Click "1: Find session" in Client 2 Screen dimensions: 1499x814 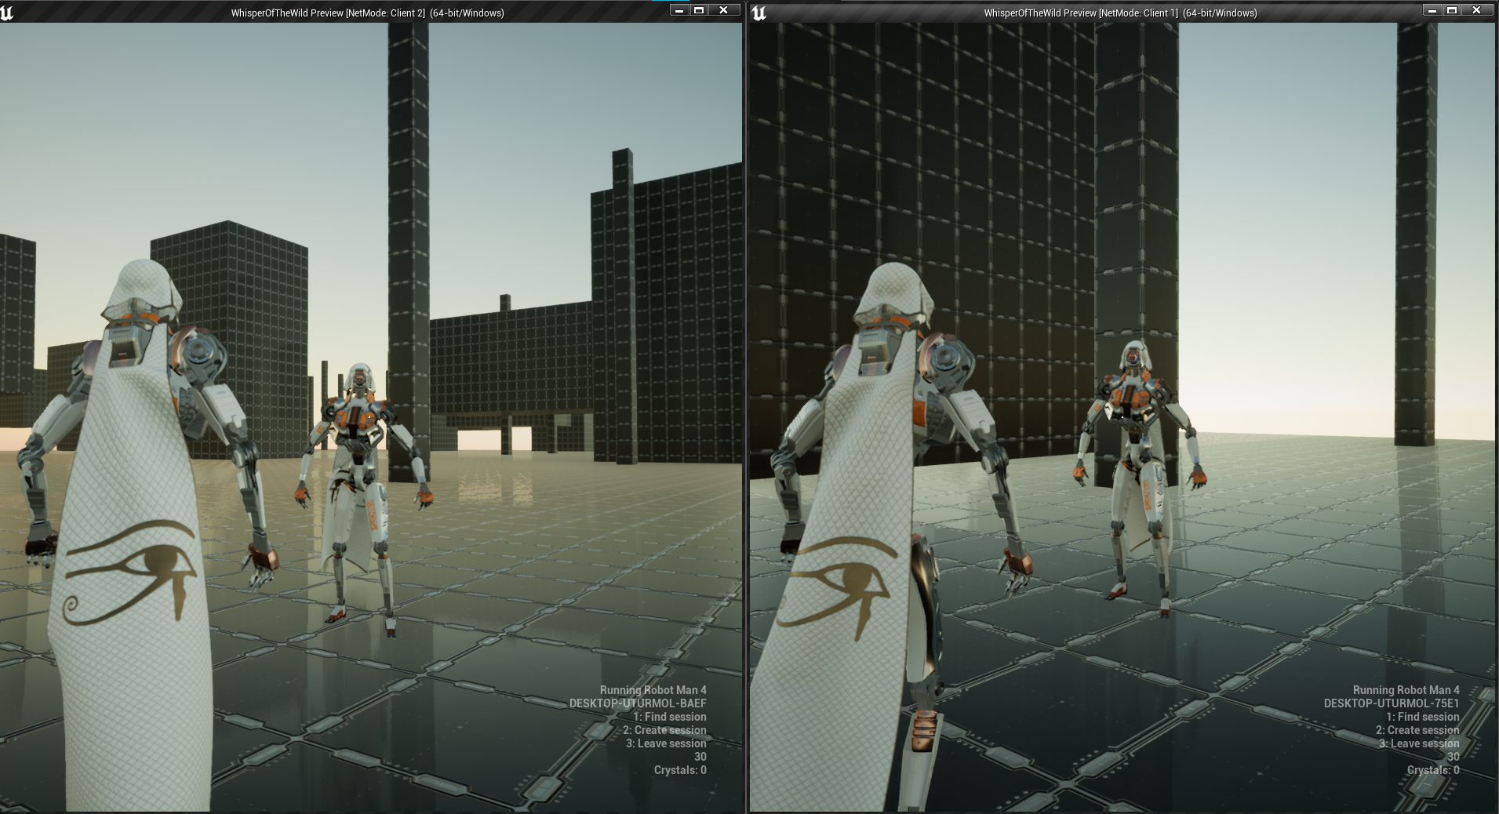tap(670, 717)
